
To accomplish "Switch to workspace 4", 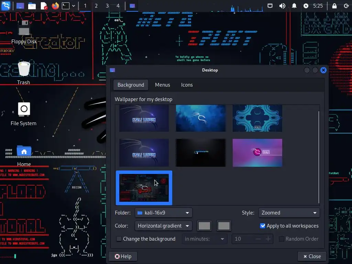I will [118, 6].
